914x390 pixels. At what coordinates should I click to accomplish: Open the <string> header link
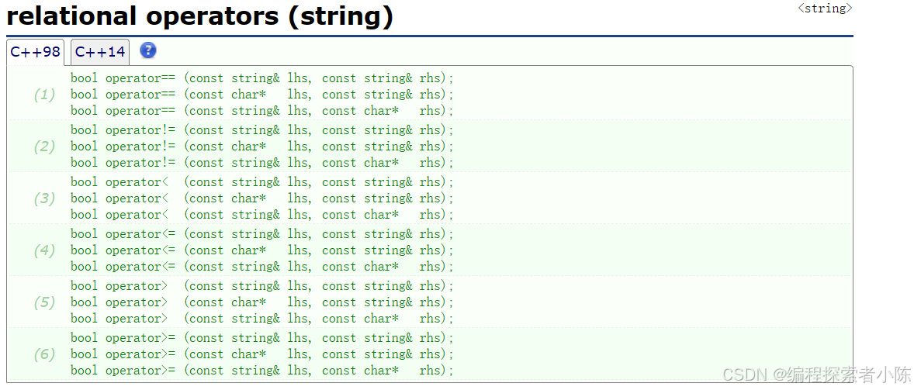click(825, 9)
